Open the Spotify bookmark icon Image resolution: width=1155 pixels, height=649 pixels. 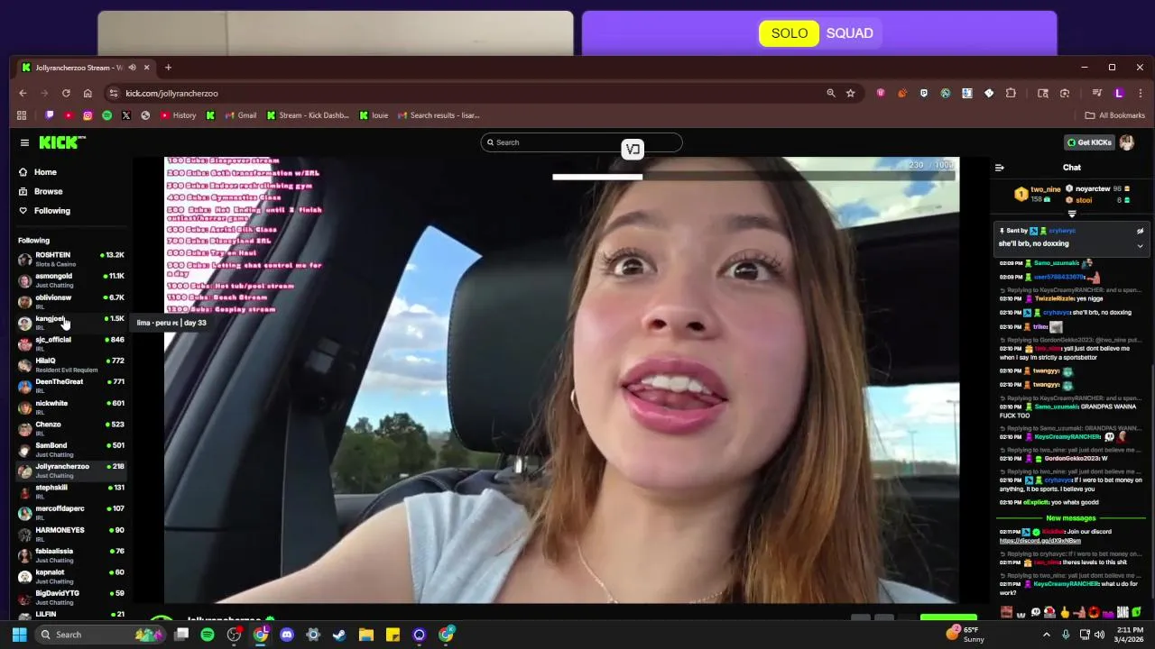tap(106, 115)
